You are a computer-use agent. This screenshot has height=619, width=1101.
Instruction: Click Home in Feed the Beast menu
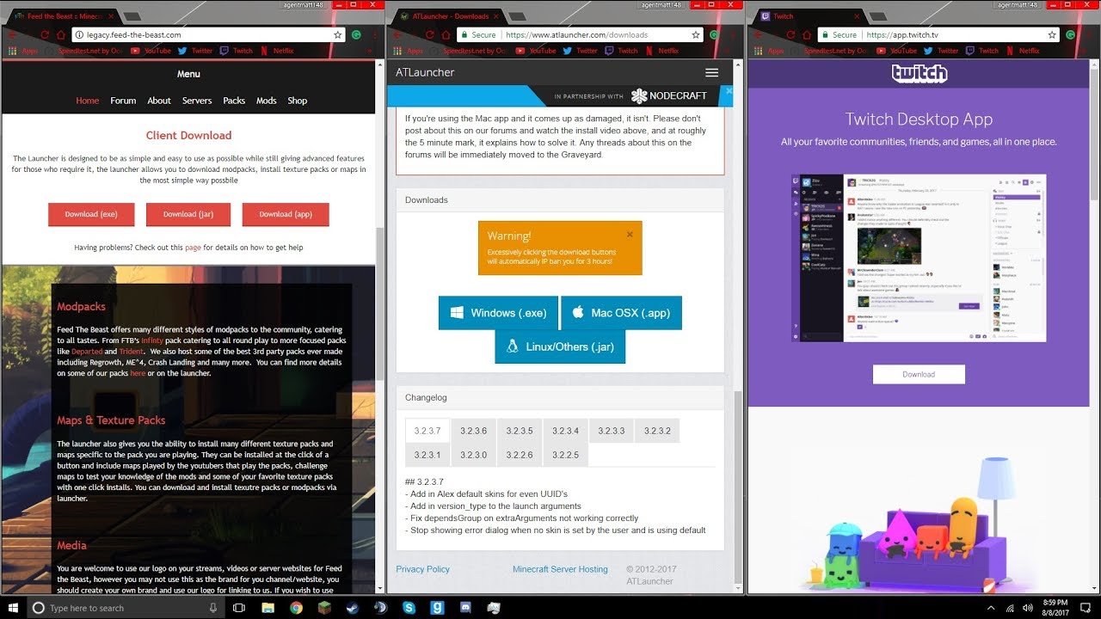(88, 101)
